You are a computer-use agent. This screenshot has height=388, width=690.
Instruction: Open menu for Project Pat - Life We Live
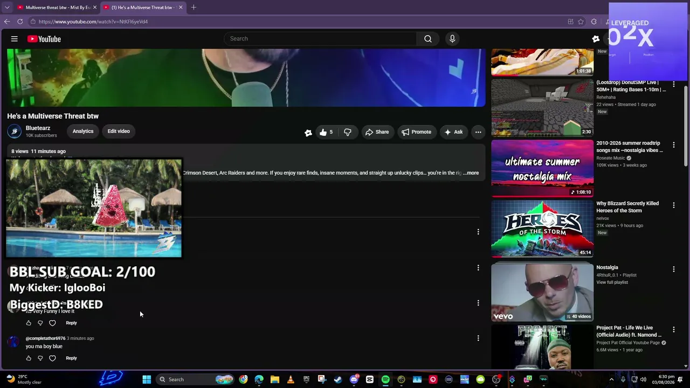click(674, 329)
